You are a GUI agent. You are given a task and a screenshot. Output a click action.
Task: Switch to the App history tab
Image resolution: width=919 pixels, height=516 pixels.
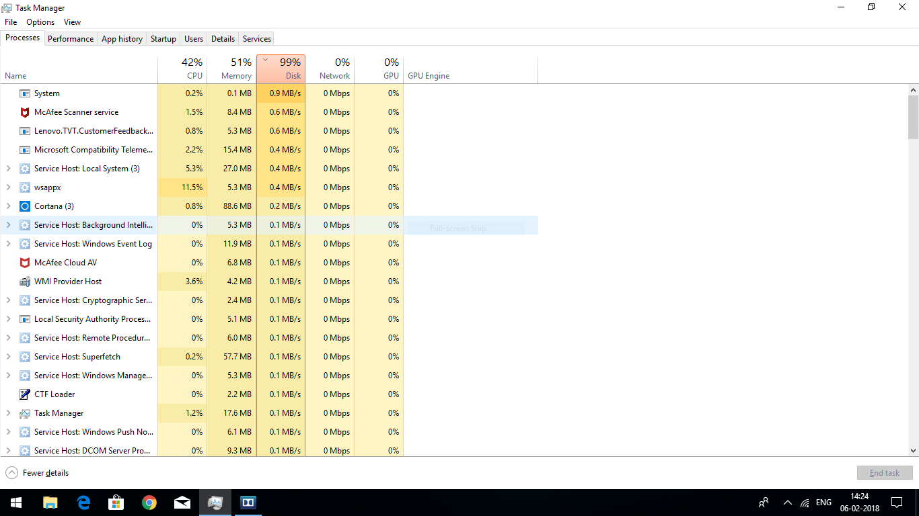point(122,39)
